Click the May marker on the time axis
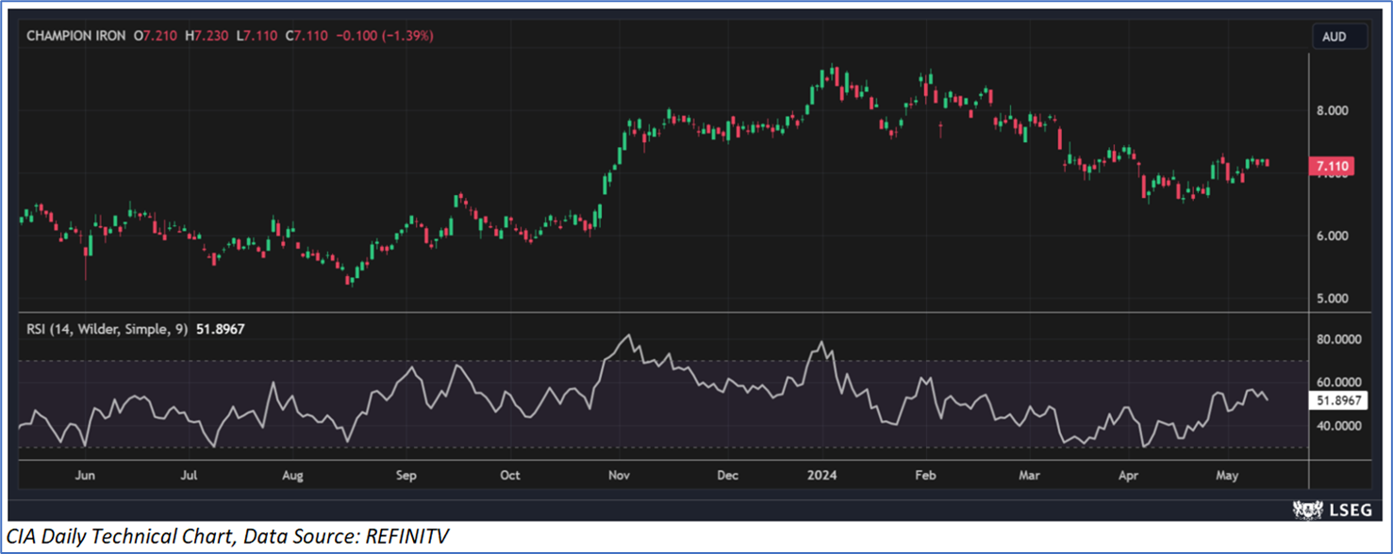Screen dimensions: 1393x554 pyautogui.click(x=1227, y=476)
